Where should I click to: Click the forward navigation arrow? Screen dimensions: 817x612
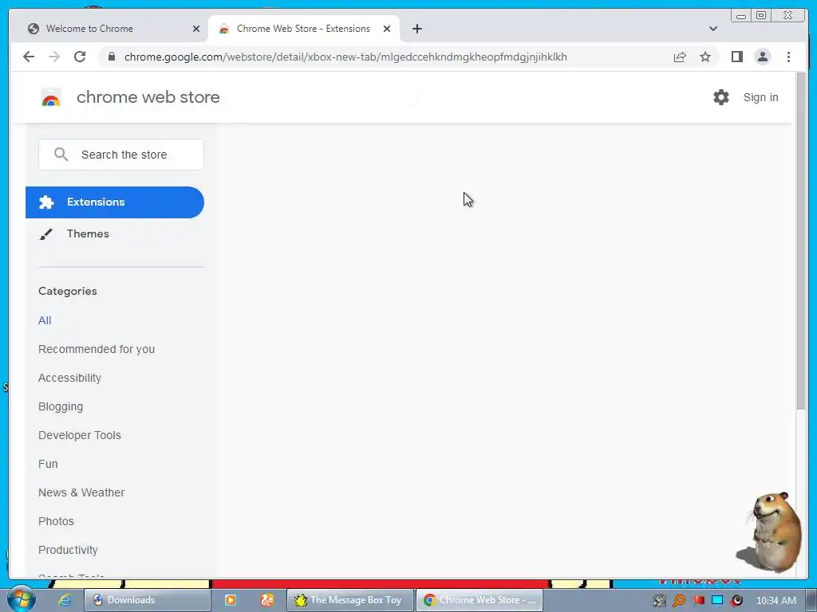coord(54,57)
